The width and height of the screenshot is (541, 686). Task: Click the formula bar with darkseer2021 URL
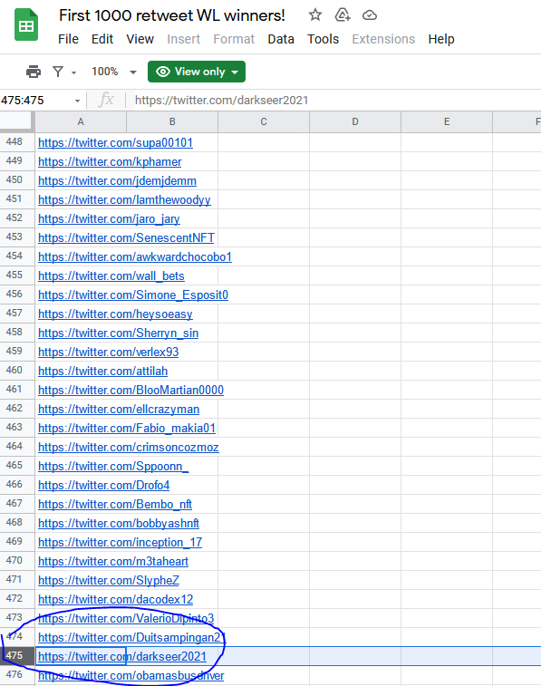pos(334,101)
